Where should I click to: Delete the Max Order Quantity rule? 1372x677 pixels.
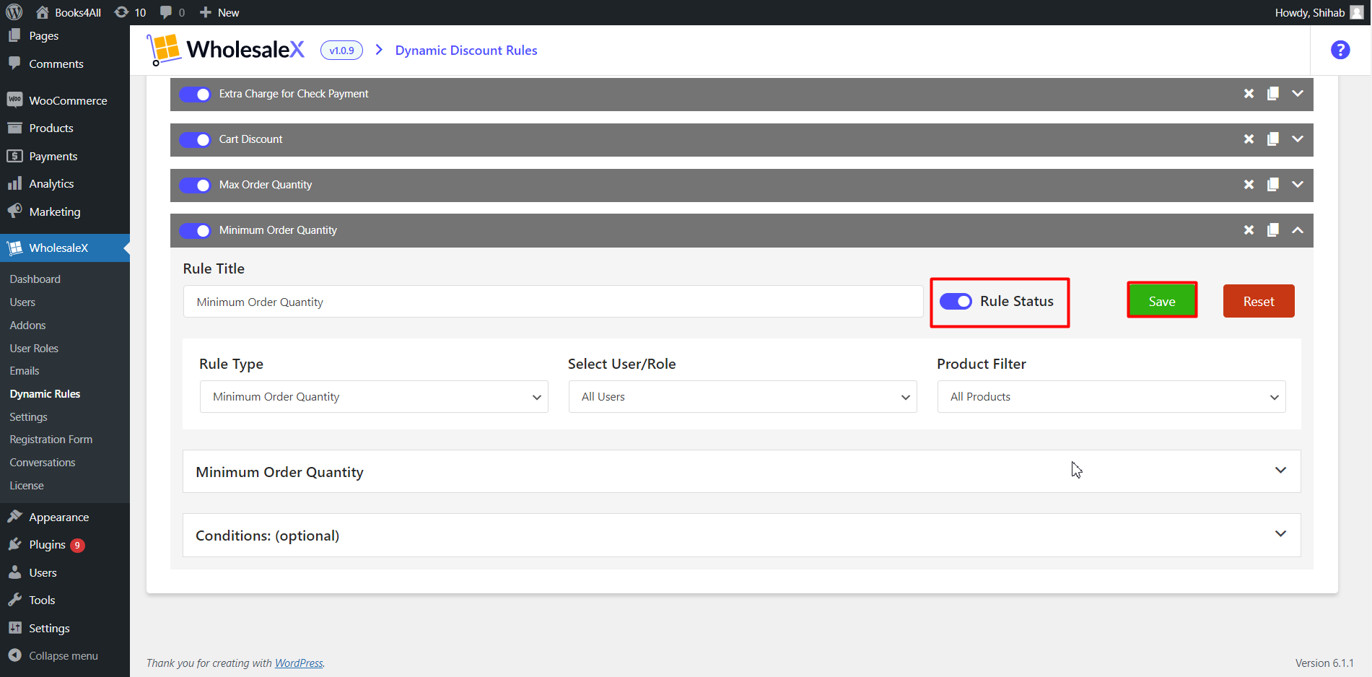tap(1249, 185)
